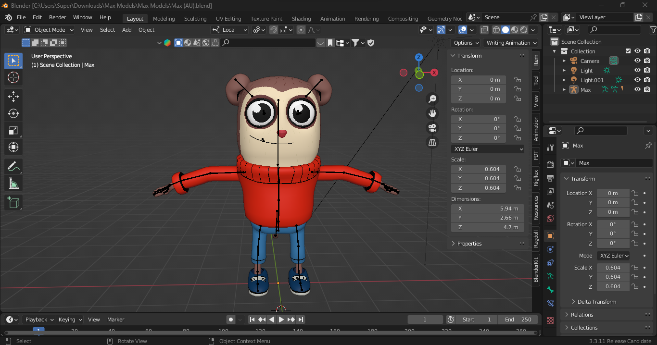Open the Keying dropdown in timeline
Screen dimensions: 657x345
pyautogui.click(x=70, y=320)
